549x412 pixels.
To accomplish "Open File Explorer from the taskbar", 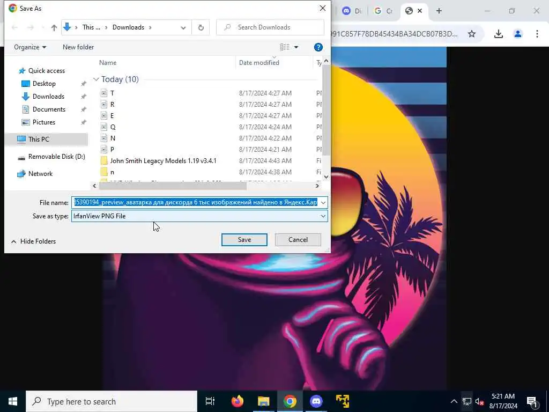I will tap(264, 401).
